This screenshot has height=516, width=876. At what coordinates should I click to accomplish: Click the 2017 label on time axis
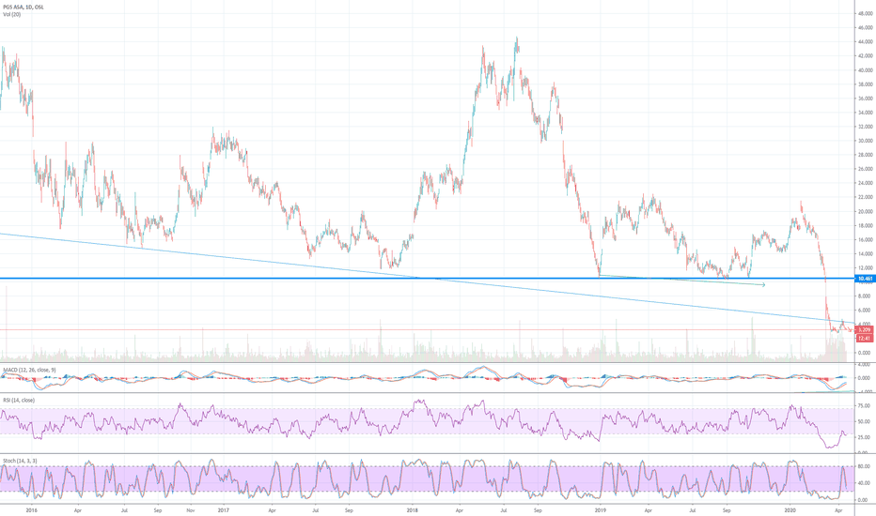(224, 509)
